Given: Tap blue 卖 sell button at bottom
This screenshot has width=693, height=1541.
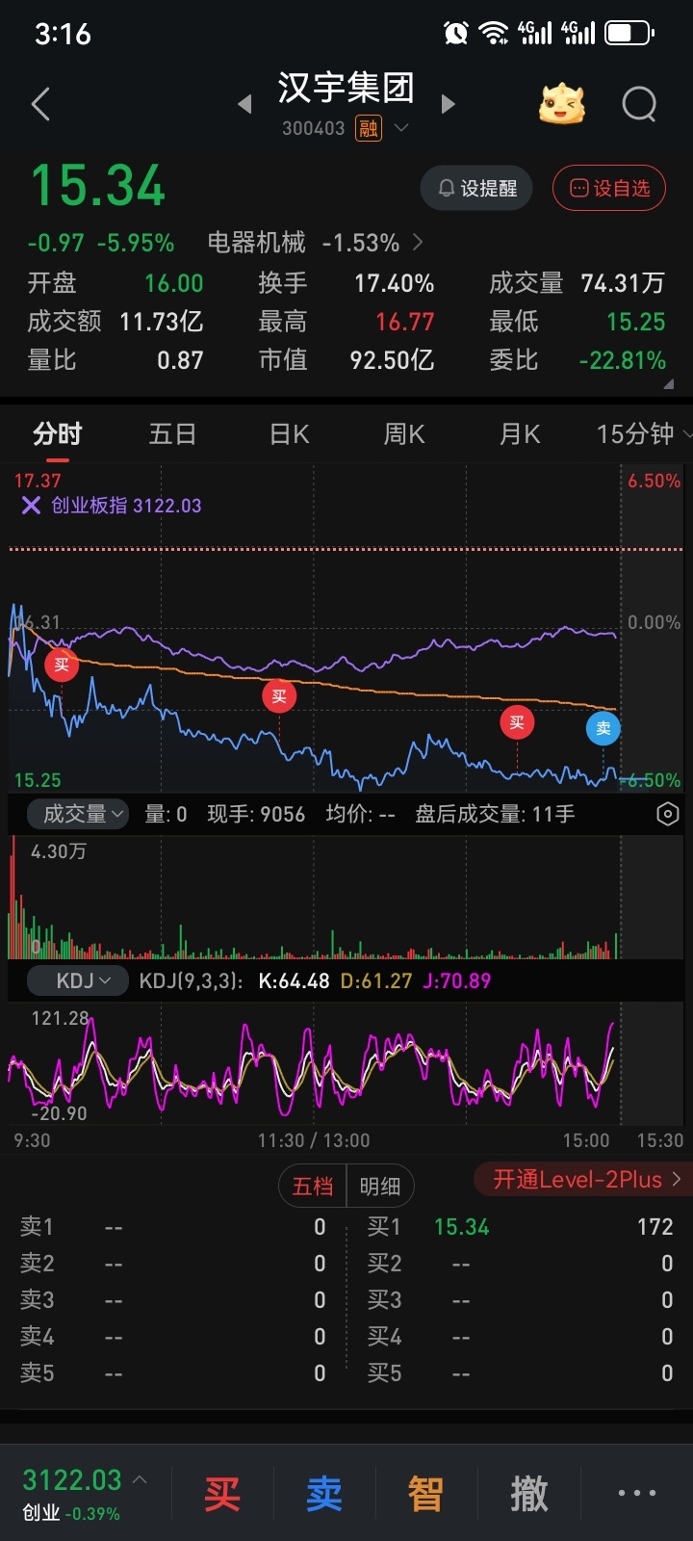Looking at the screenshot, I should 324,1494.
